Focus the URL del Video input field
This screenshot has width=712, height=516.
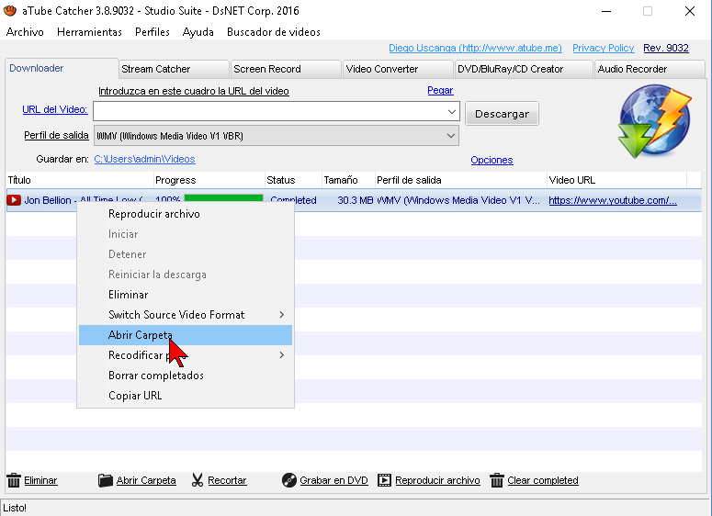[x=277, y=111]
